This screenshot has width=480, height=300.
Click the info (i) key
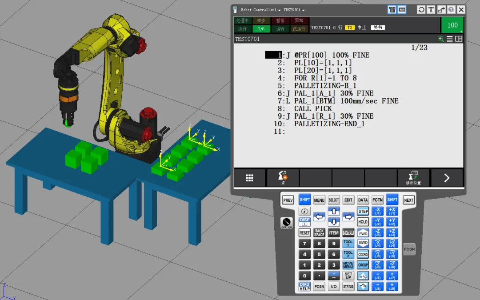(304, 211)
